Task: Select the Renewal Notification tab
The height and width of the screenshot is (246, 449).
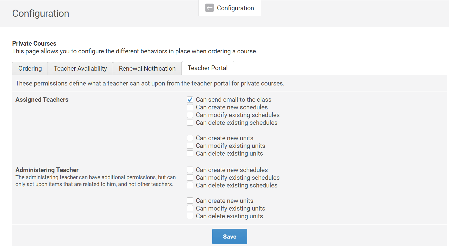Action: [147, 68]
